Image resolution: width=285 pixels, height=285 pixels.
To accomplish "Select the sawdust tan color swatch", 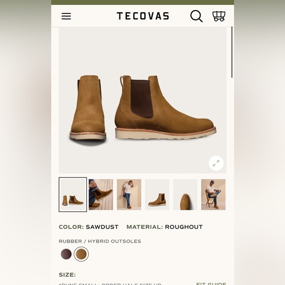I will tap(81, 254).
